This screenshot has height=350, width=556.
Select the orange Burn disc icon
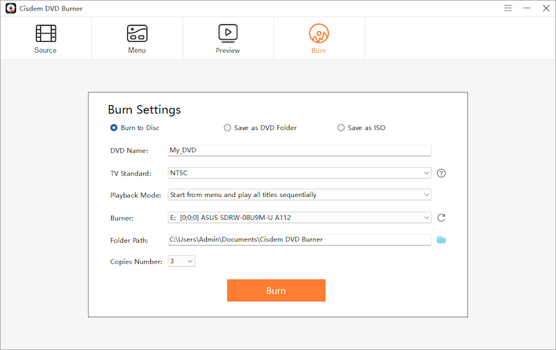pyautogui.click(x=319, y=33)
